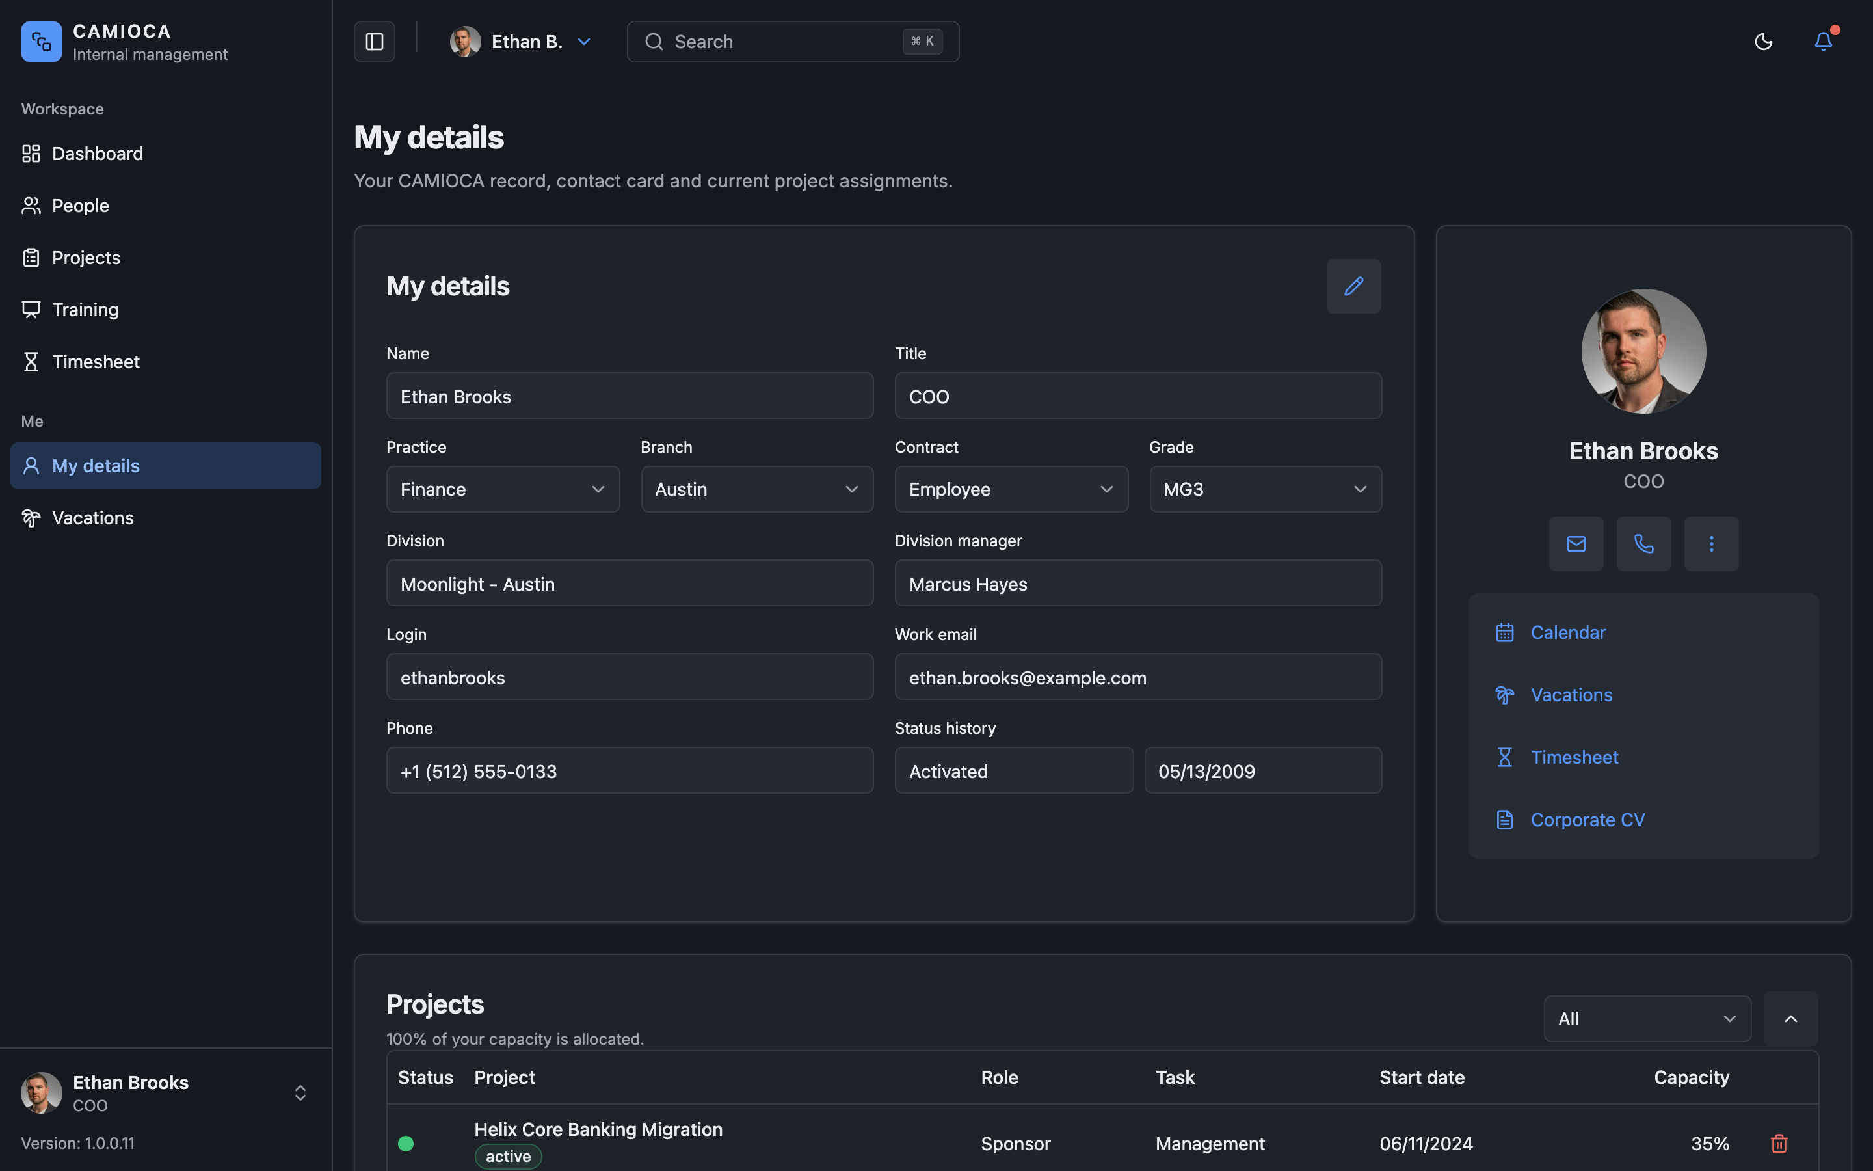Open the Vacations link in profile card
The image size is (1873, 1171).
[1571, 695]
